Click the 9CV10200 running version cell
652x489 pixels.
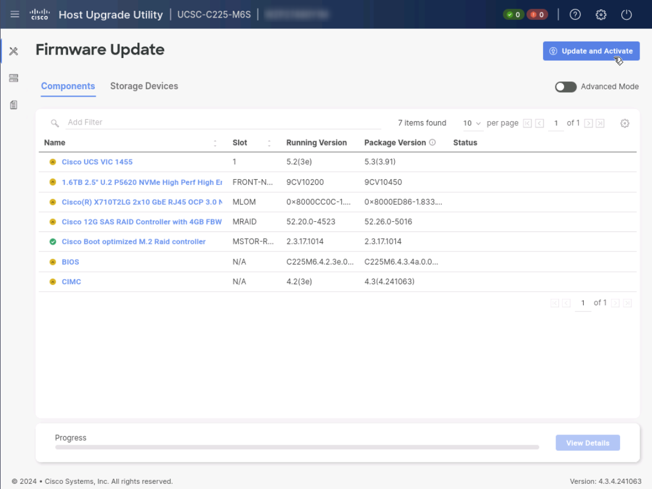tap(305, 182)
